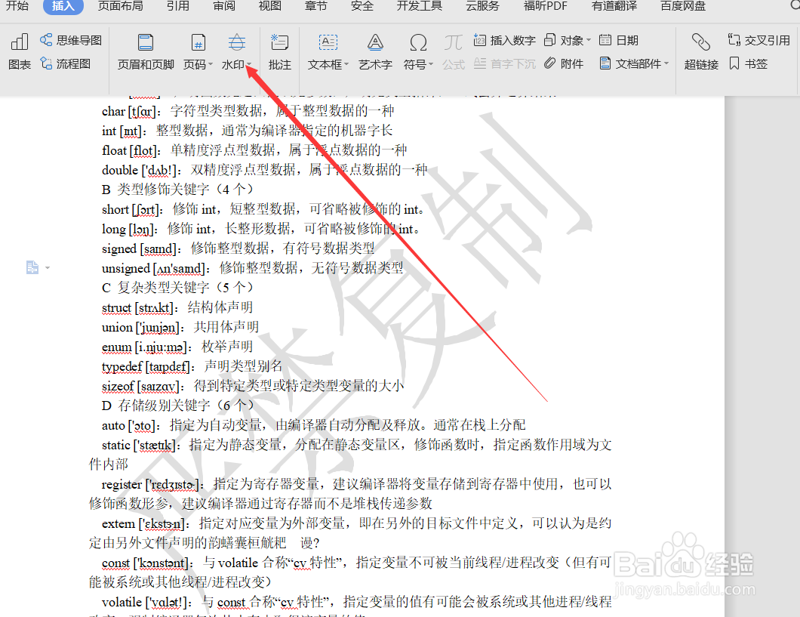
Task: Insert a chart using the 图表 icon
Action: click(18, 53)
